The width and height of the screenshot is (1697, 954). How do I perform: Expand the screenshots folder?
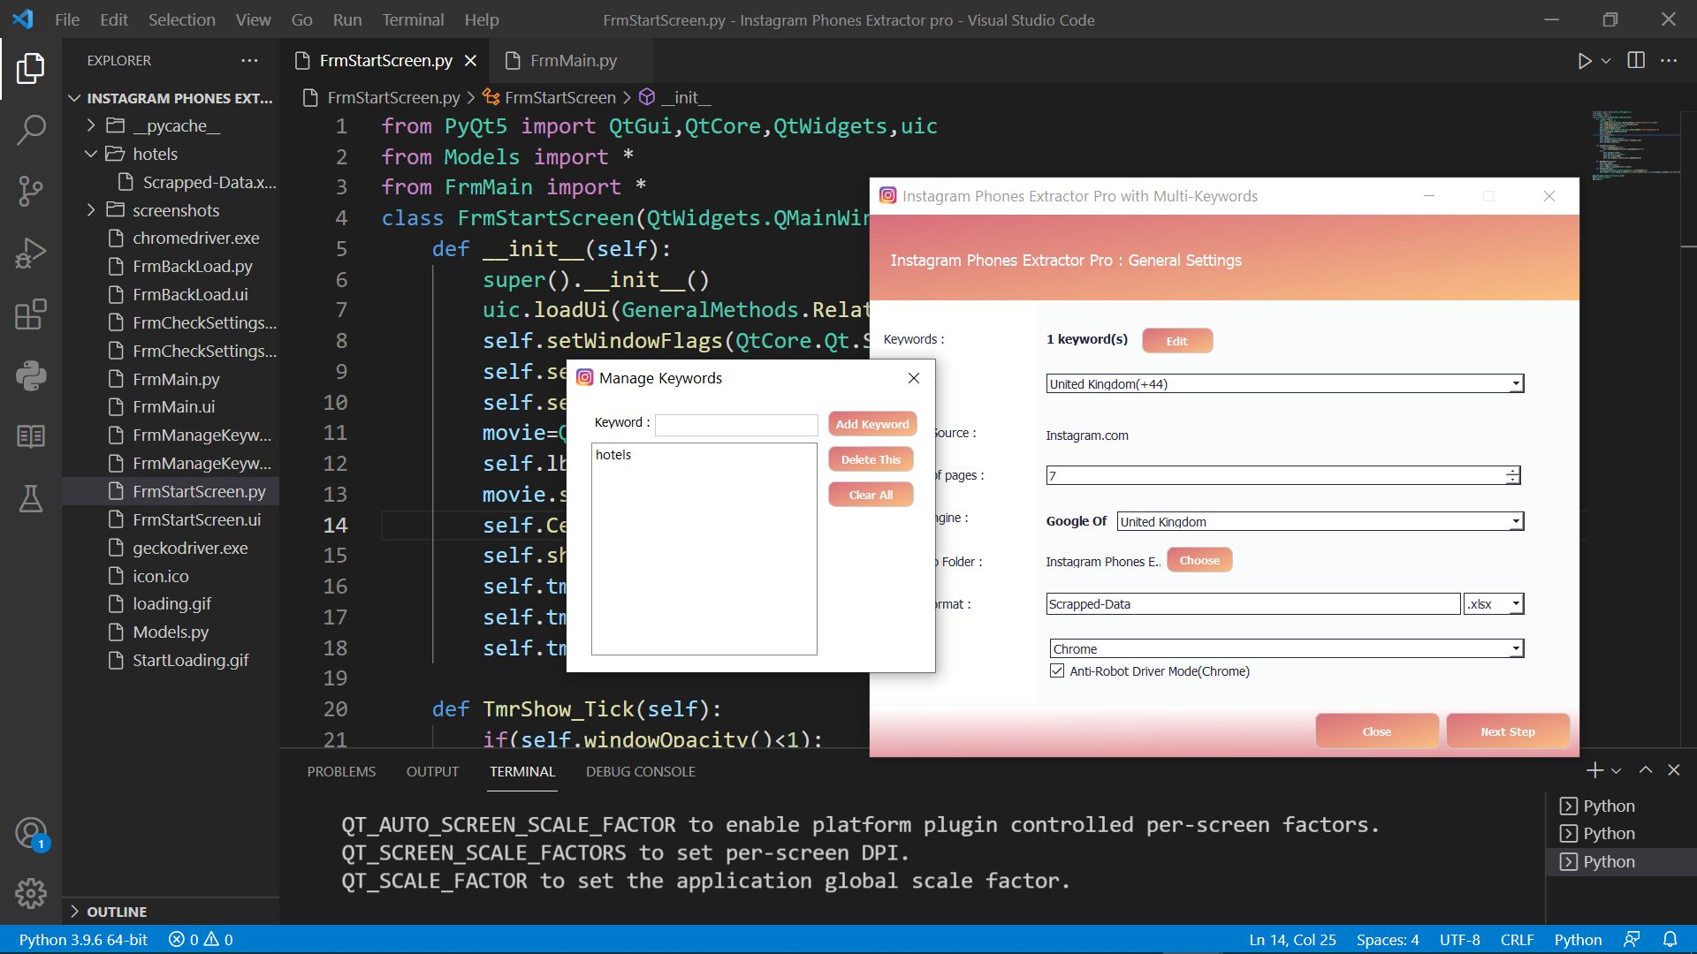coord(91,210)
